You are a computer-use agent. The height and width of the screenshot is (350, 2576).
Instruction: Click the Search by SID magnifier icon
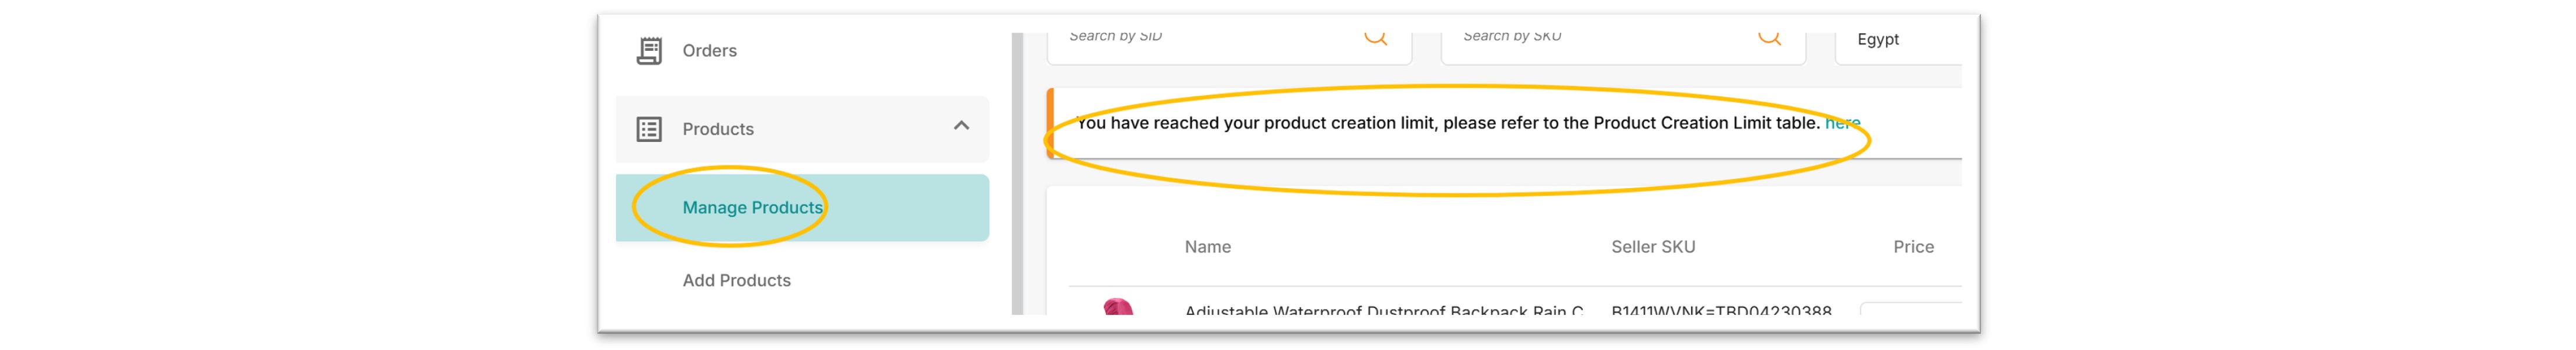click(x=1375, y=38)
